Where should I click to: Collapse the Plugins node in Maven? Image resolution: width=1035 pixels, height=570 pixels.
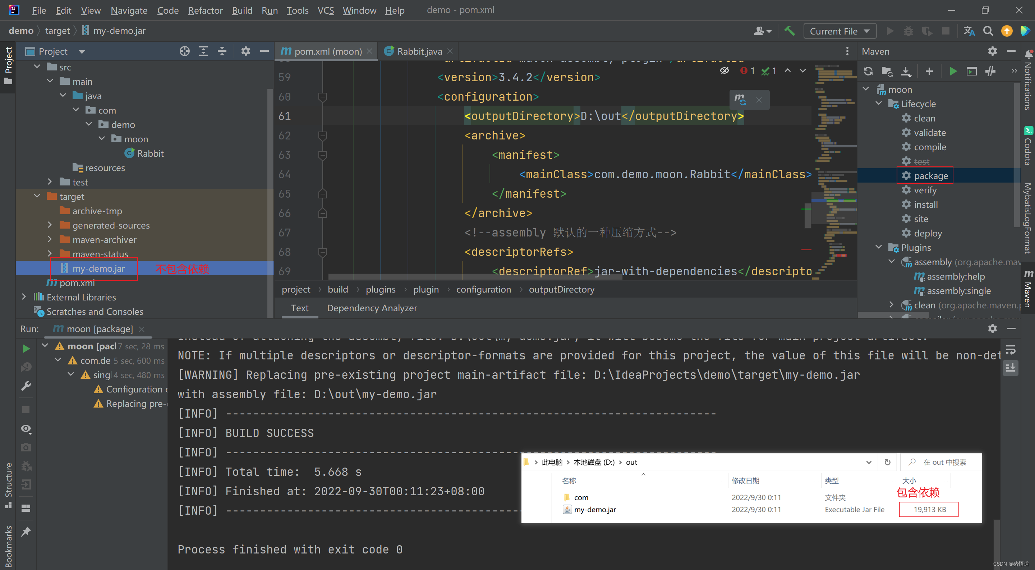(x=879, y=247)
